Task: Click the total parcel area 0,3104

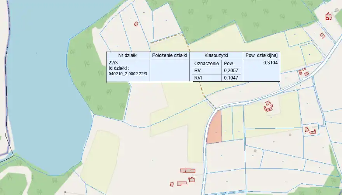Action: click(x=270, y=62)
